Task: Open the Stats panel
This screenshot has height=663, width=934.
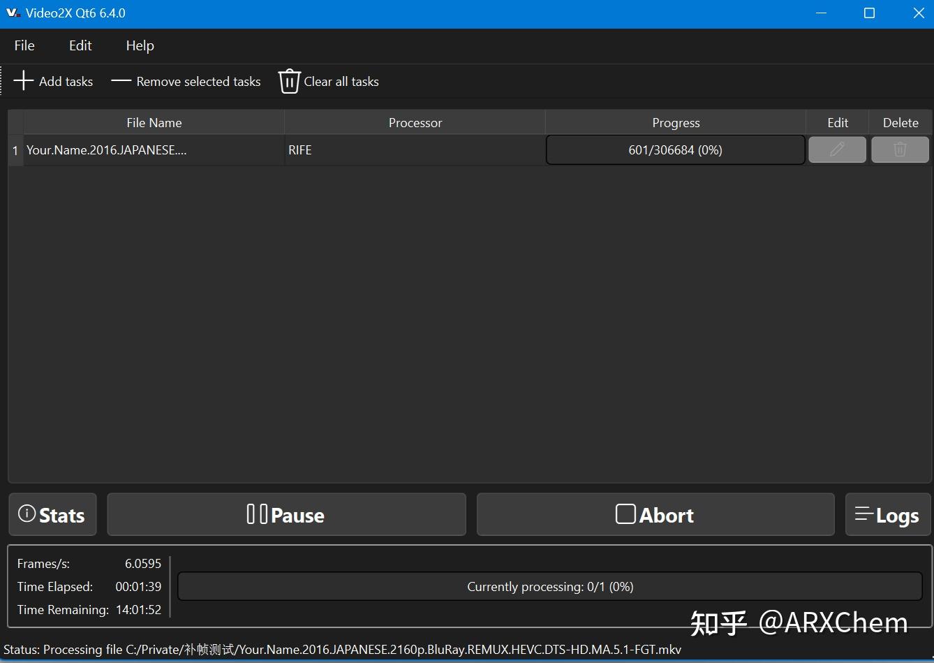Action: click(52, 514)
